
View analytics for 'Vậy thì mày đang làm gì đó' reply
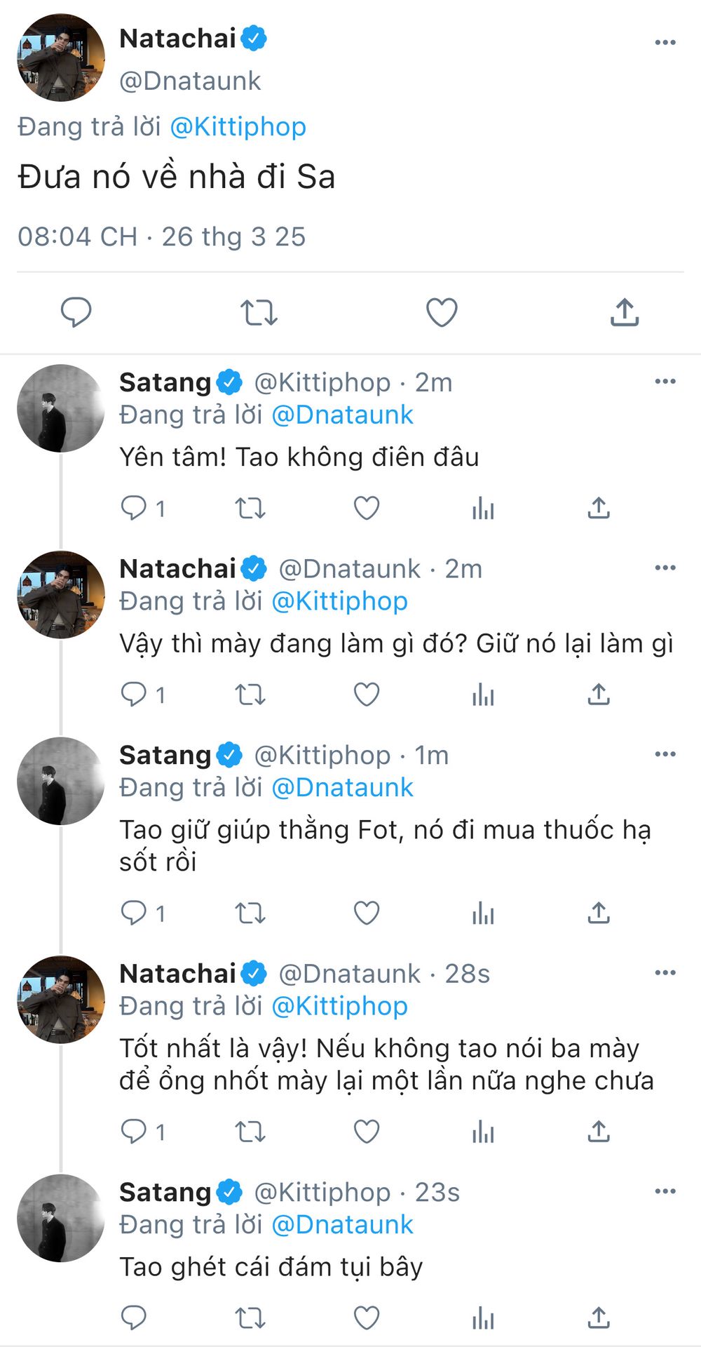tap(483, 695)
